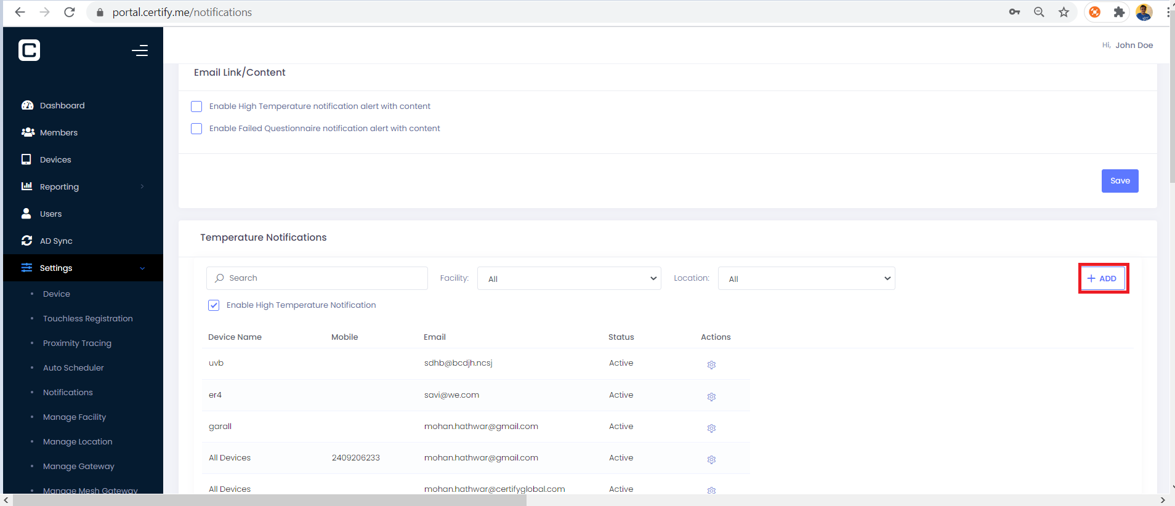The width and height of the screenshot is (1175, 506).
Task: Open the AD Sync menu item
Action: click(x=56, y=241)
